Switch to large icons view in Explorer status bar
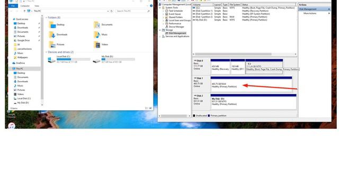Viewport: 339px width, 191px height. pos(150,108)
